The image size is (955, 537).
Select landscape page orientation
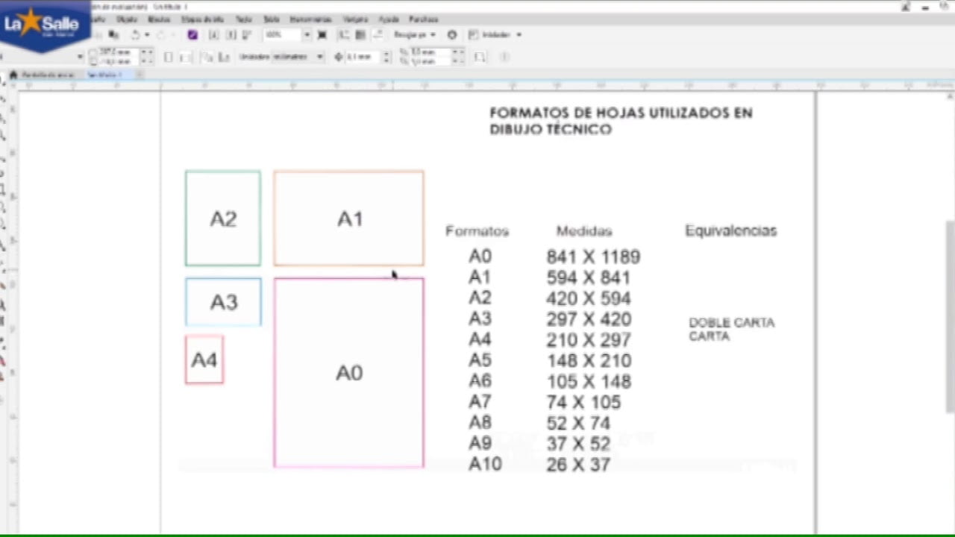click(185, 57)
